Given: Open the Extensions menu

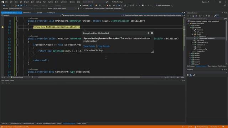Looking at the screenshot, I should (x=64, y=2).
